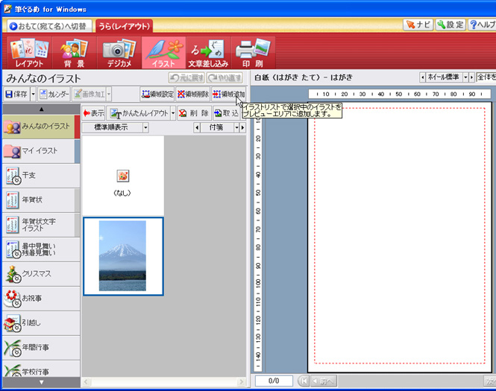Open the カレンダー calendar tool

[x=54, y=95]
